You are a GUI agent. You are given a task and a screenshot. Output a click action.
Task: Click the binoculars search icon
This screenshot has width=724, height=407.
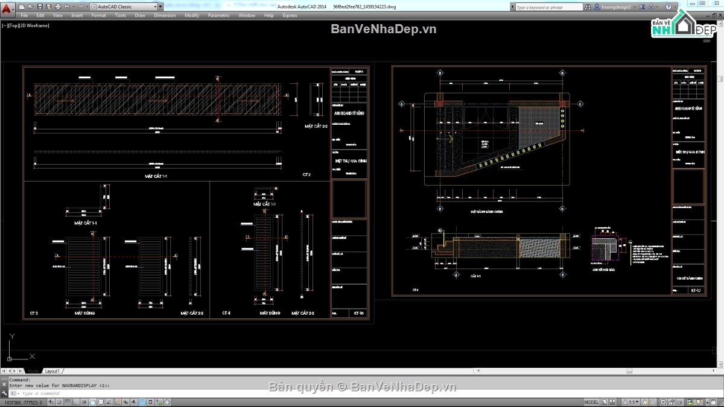pos(588,7)
